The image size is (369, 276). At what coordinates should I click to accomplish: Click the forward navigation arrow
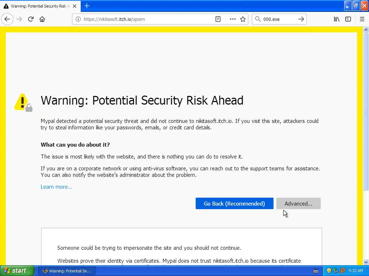[x=19, y=19]
